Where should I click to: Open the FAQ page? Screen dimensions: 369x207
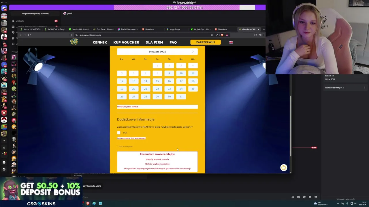click(173, 42)
